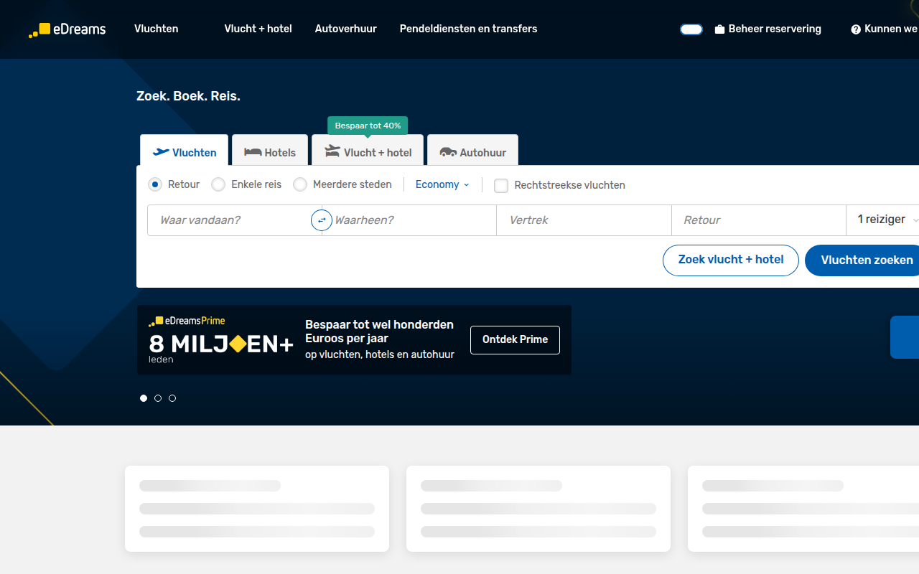This screenshot has height=574, width=919.
Task: Toggle the switch in the top navigation bar
Action: [691, 29]
